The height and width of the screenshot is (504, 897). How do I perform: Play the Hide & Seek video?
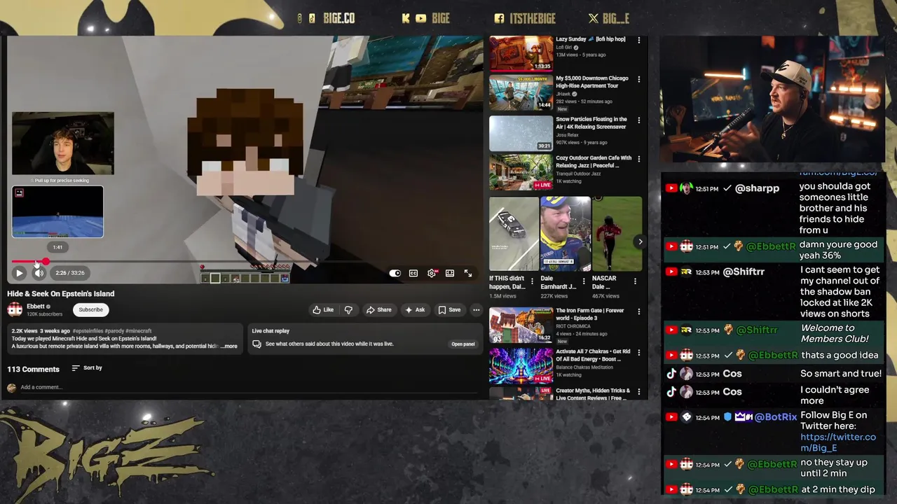19,273
